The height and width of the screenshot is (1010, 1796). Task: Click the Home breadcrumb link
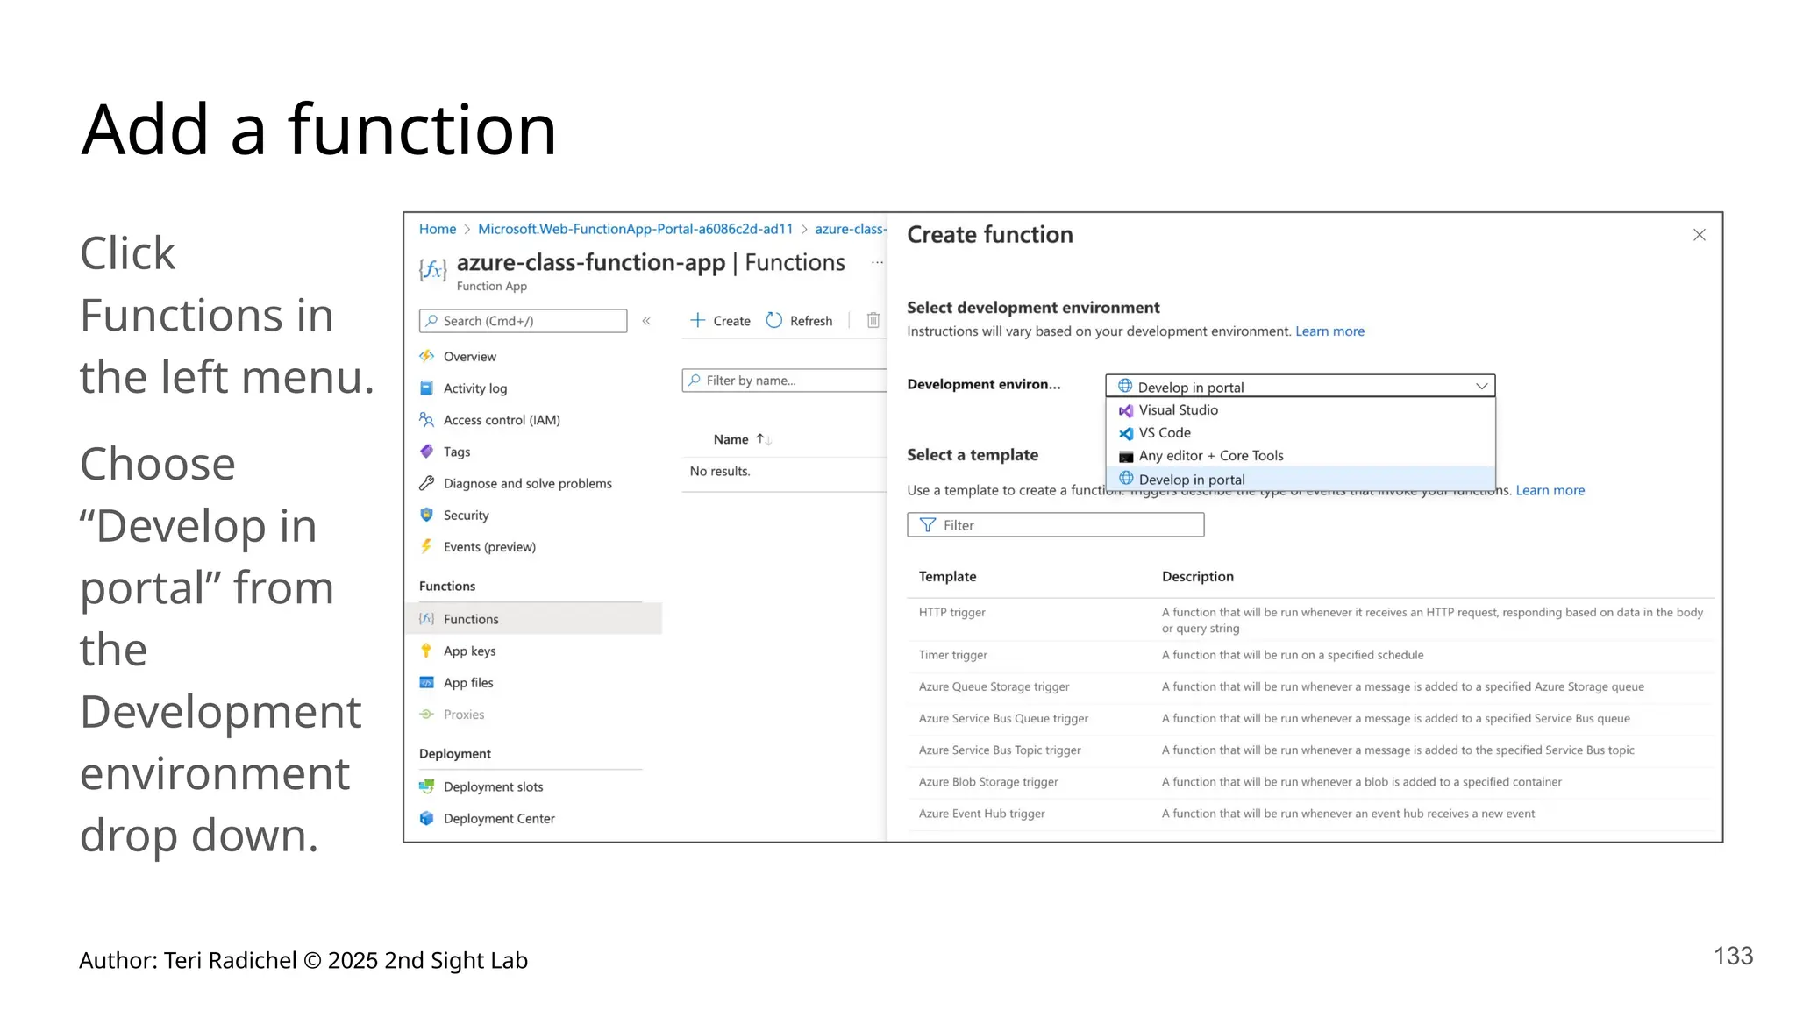[438, 229]
